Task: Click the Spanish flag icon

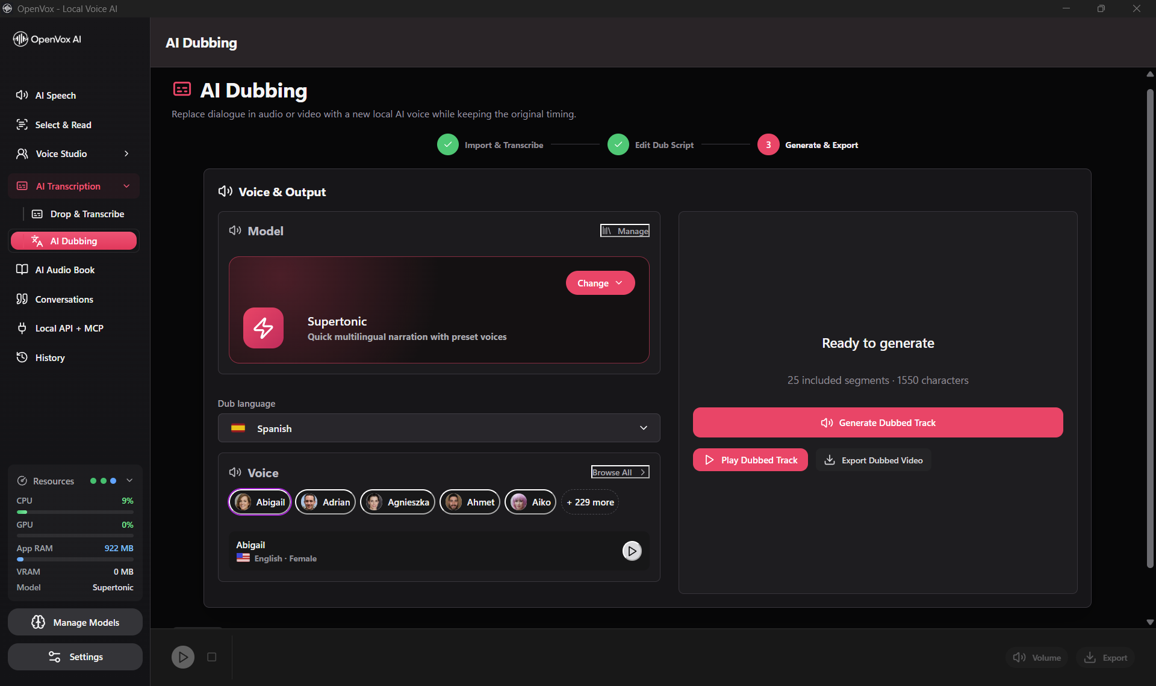Action: click(x=238, y=428)
